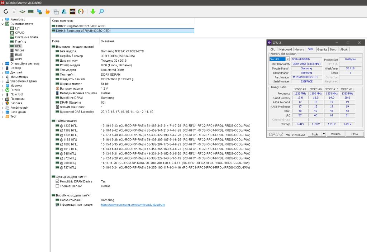This screenshot has height=252, width=367.
Task: Click the green download arrow icon
Action: click(x=93, y=11)
